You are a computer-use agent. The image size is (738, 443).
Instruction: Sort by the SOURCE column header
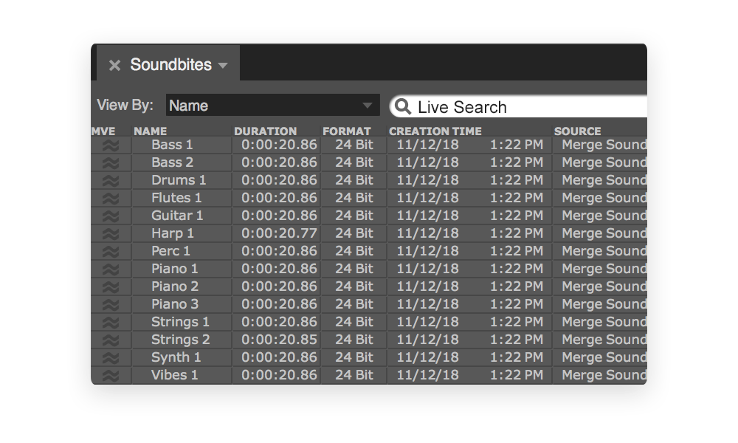pos(578,131)
